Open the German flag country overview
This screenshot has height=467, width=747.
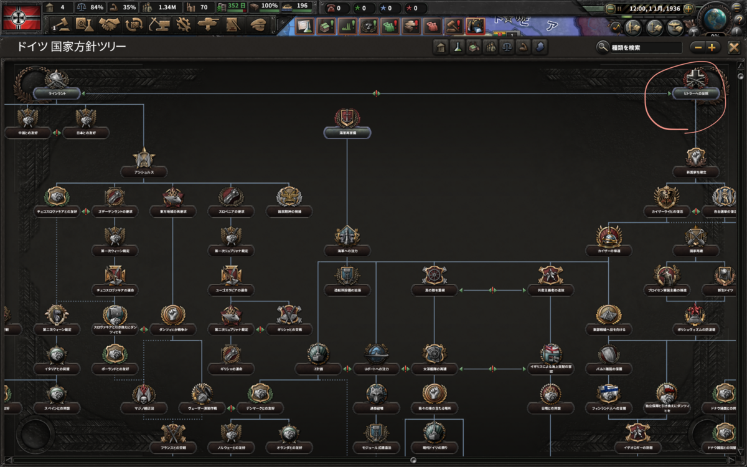(x=21, y=17)
